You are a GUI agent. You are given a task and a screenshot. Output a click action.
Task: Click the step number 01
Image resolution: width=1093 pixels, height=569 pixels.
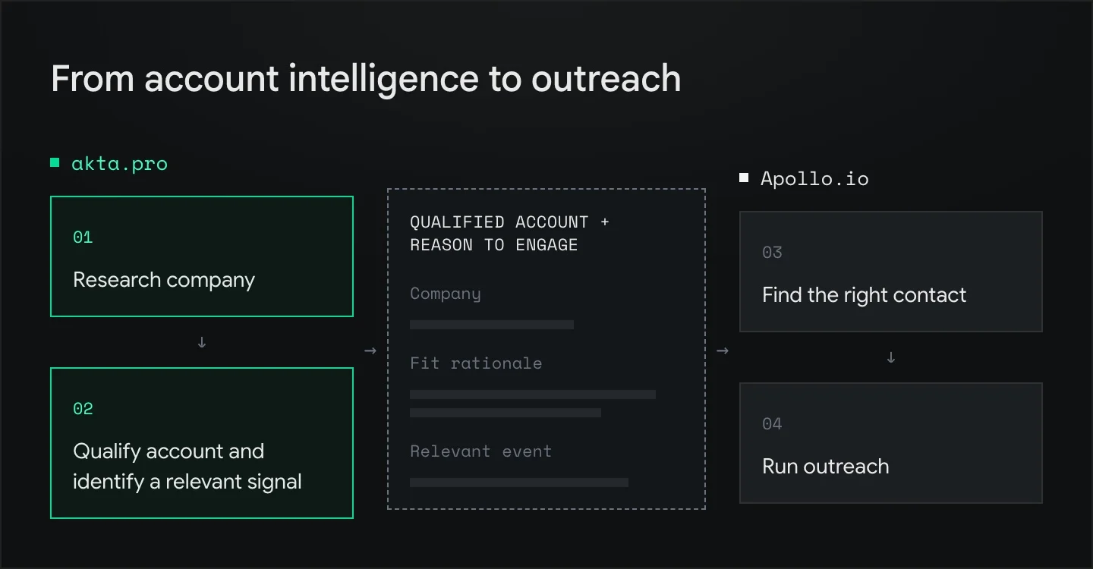83,237
